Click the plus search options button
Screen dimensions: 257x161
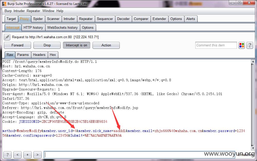(x=27, y=154)
